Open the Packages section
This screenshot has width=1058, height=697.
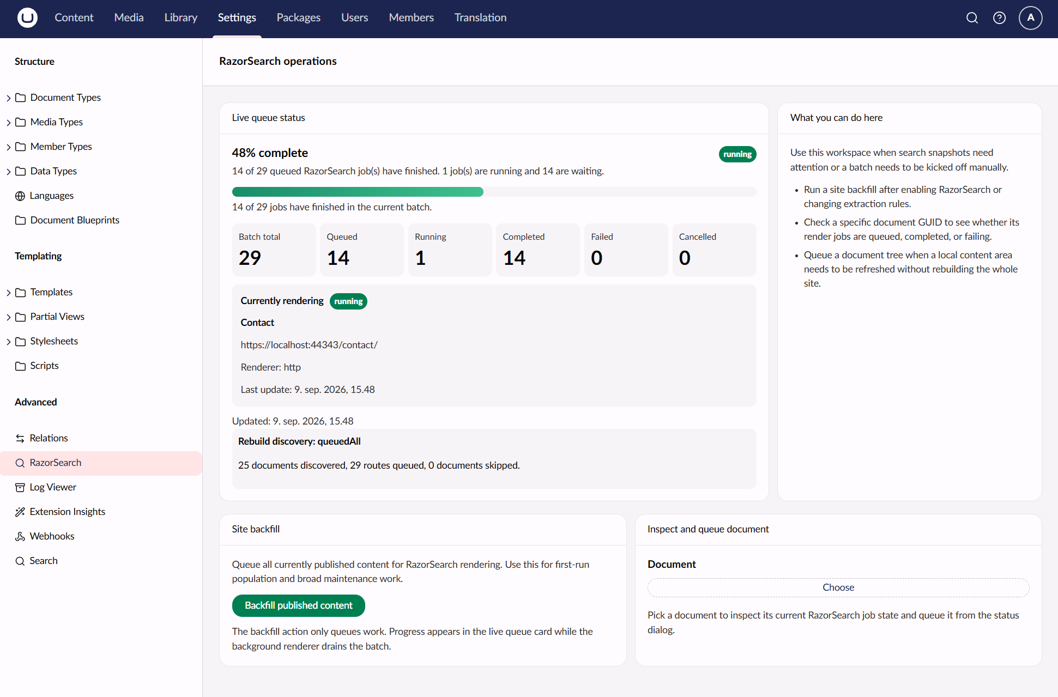(298, 18)
